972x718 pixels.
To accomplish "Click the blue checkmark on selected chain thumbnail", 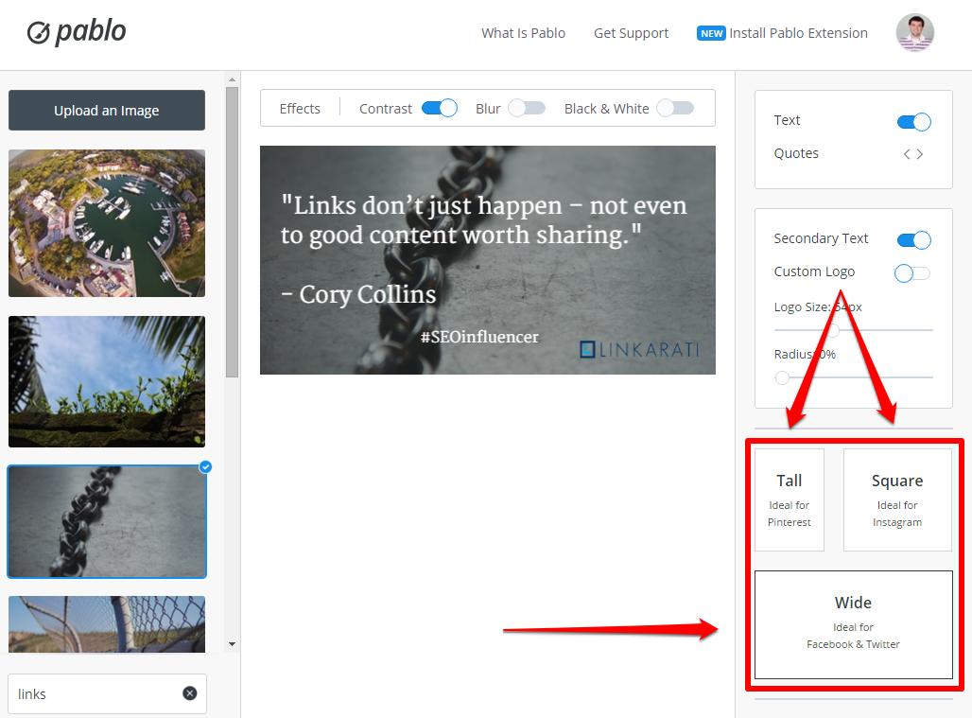I will (205, 466).
